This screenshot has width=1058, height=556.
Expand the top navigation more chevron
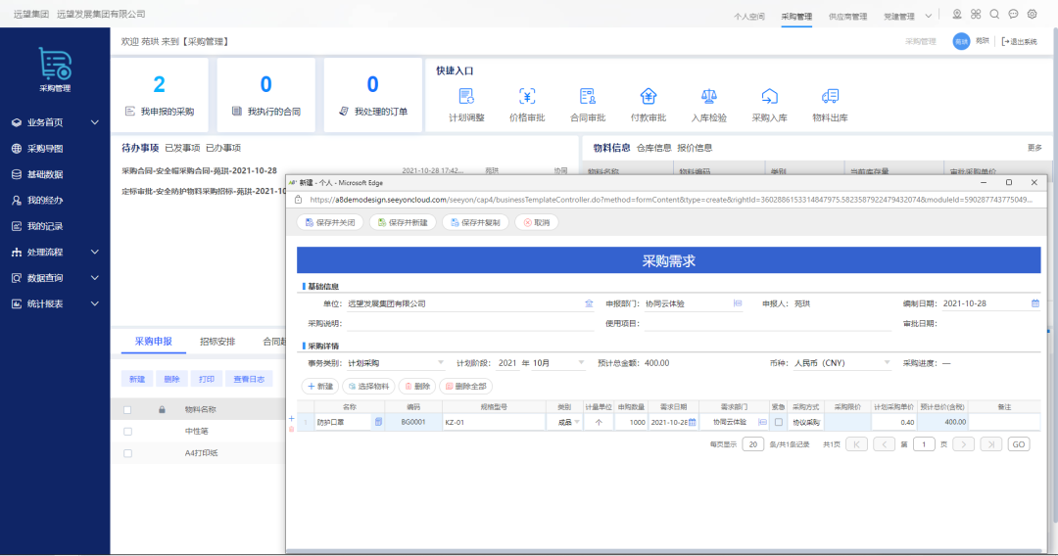tap(929, 16)
